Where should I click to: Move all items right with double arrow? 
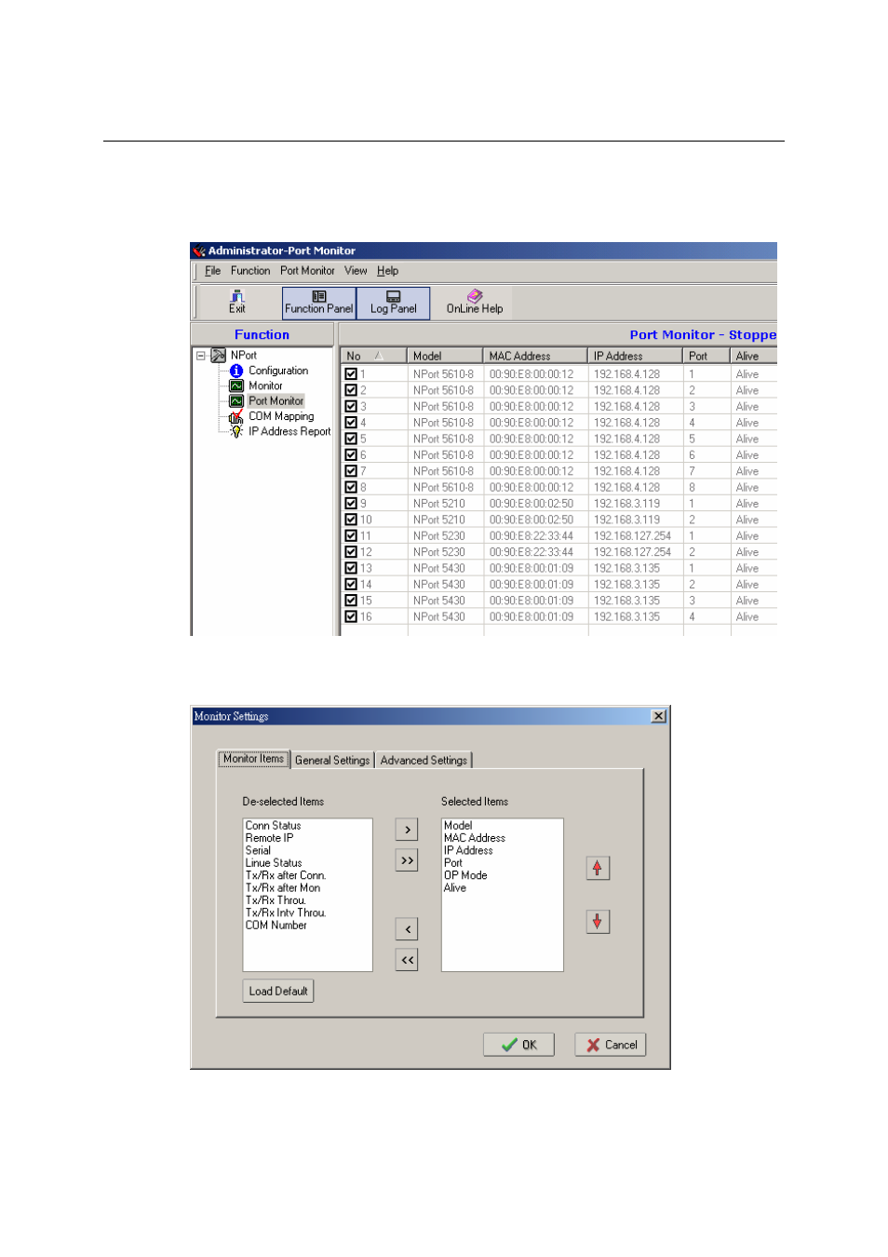(x=407, y=860)
